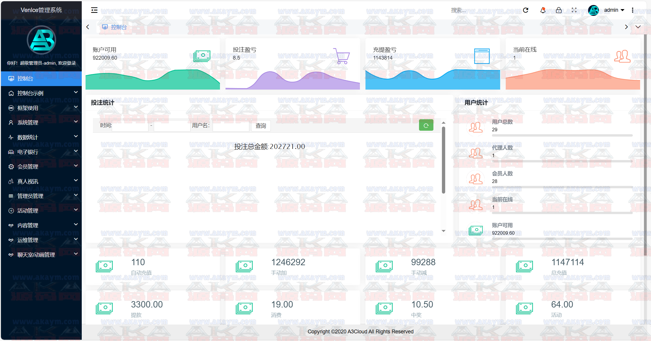
Task: Toggle the sidebar collapse hamburger icon
Action: pos(94,10)
